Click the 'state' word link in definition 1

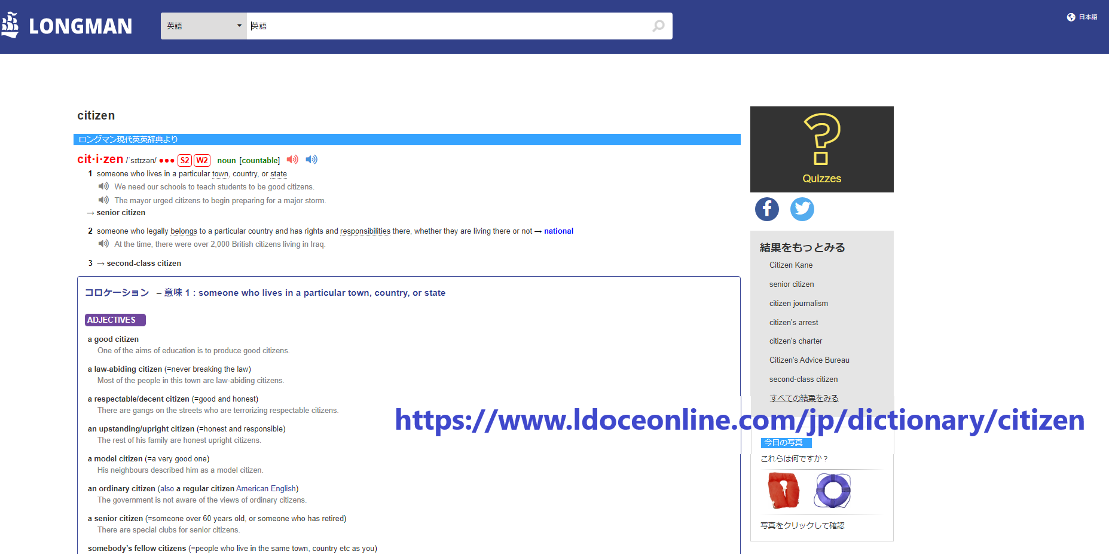click(279, 174)
